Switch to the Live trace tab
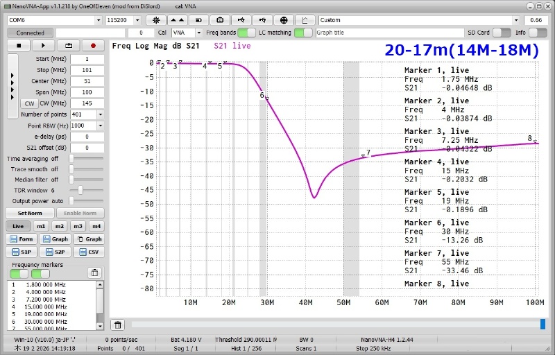The image size is (555, 355). point(17,226)
